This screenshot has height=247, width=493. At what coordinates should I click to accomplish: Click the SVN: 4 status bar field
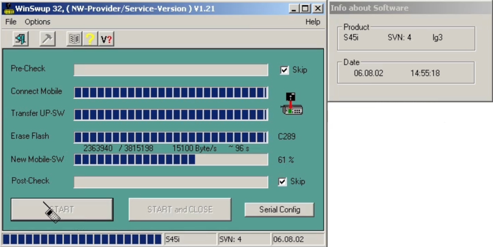tap(243, 240)
